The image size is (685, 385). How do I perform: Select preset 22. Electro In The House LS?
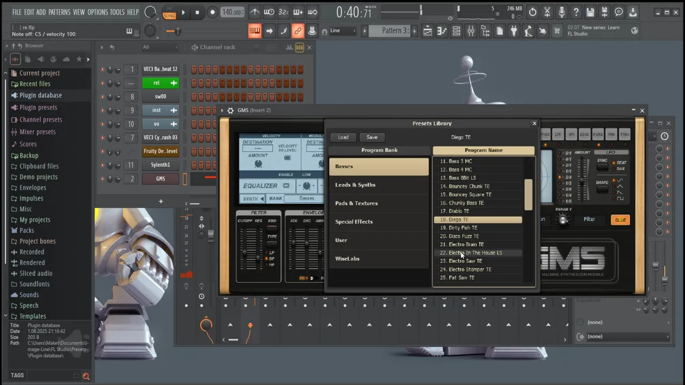click(478, 253)
